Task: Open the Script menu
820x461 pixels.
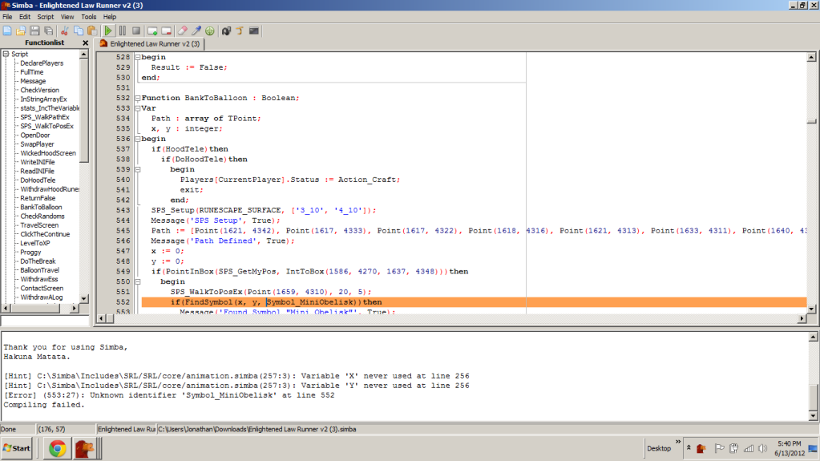Action: [46, 16]
